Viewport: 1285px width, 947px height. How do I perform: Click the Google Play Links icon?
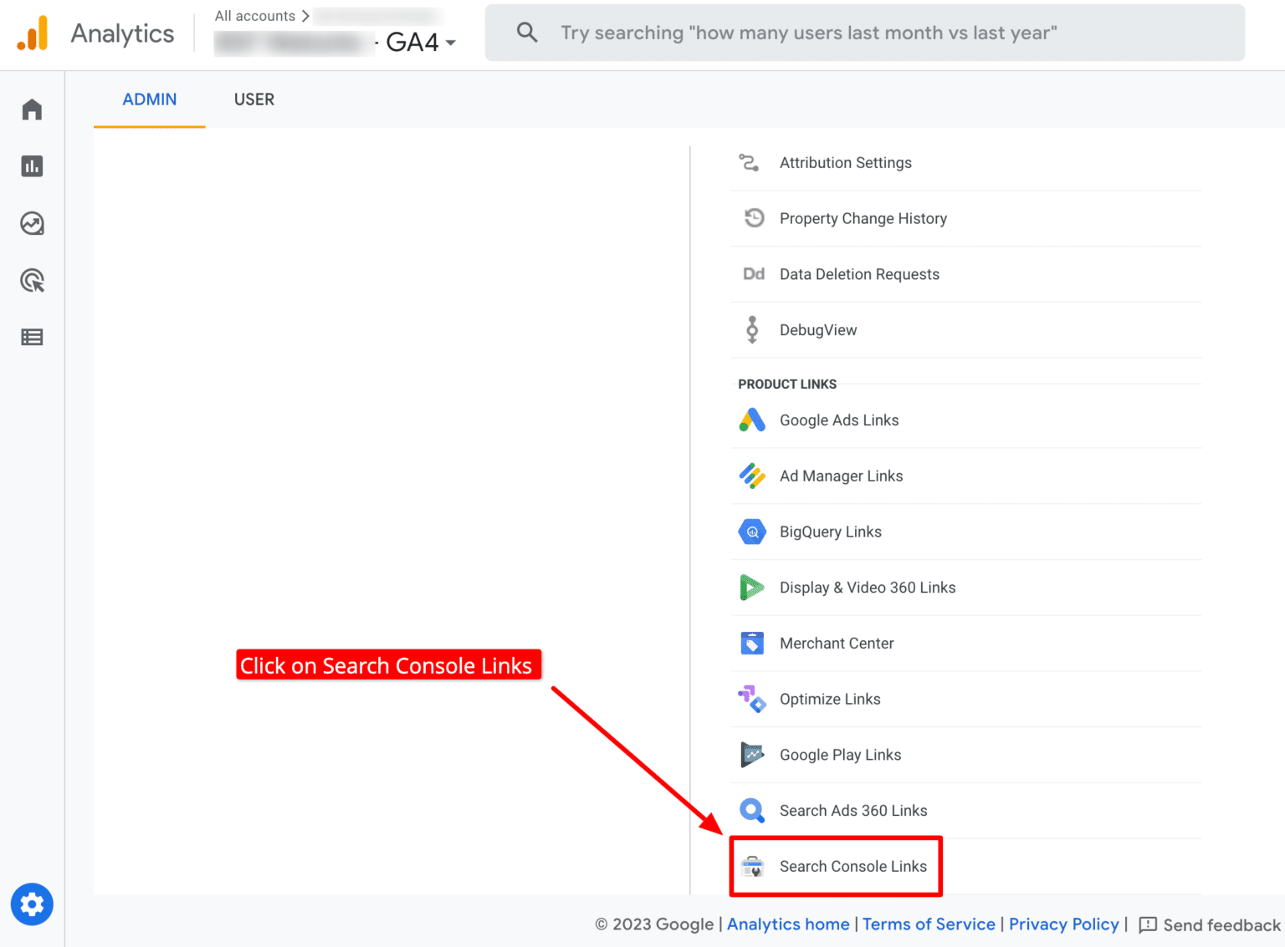click(752, 754)
